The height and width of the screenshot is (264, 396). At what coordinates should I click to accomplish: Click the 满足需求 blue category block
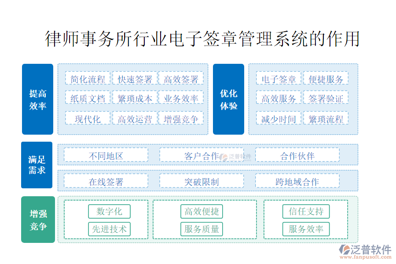tap(37, 165)
